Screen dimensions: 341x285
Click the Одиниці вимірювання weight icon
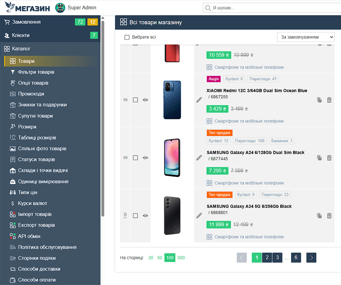[x=13, y=182]
